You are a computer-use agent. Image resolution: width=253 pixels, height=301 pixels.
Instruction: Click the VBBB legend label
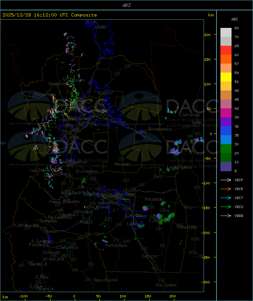239,216
